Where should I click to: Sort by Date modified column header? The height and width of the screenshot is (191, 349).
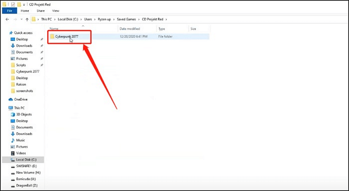[x=130, y=29]
